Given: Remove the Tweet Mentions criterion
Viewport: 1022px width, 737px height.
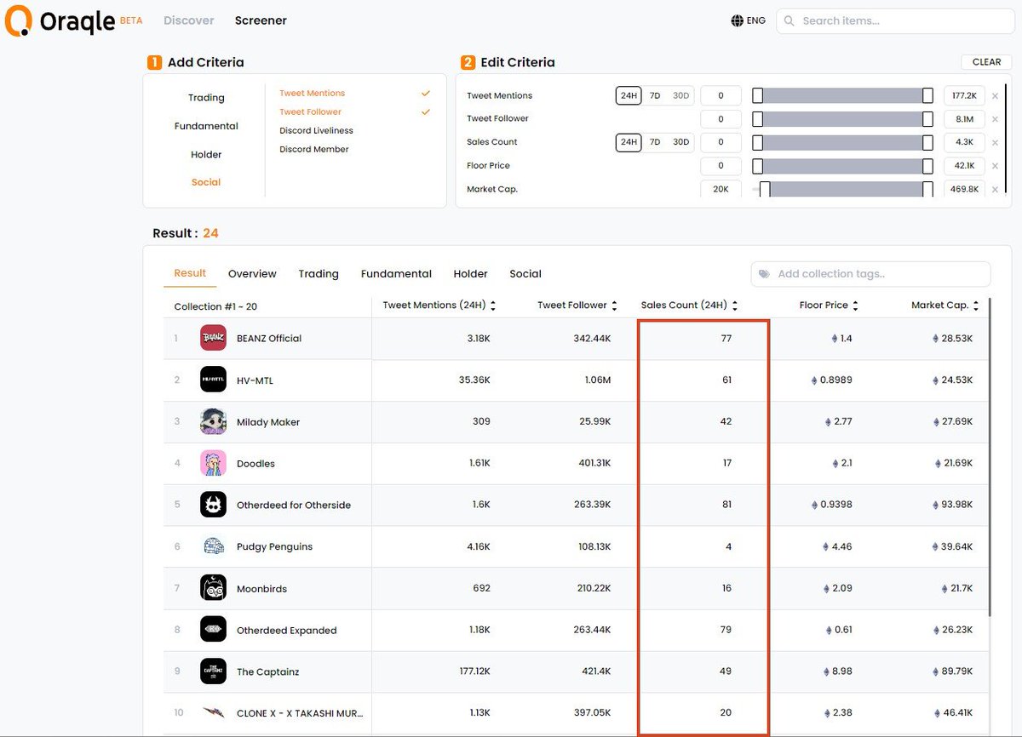Looking at the screenshot, I should [x=995, y=96].
